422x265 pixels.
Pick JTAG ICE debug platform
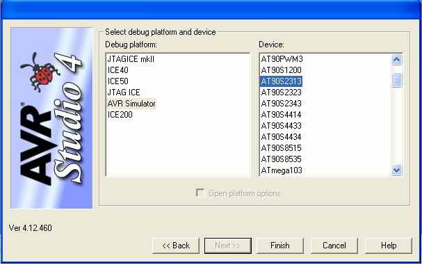[x=124, y=93]
